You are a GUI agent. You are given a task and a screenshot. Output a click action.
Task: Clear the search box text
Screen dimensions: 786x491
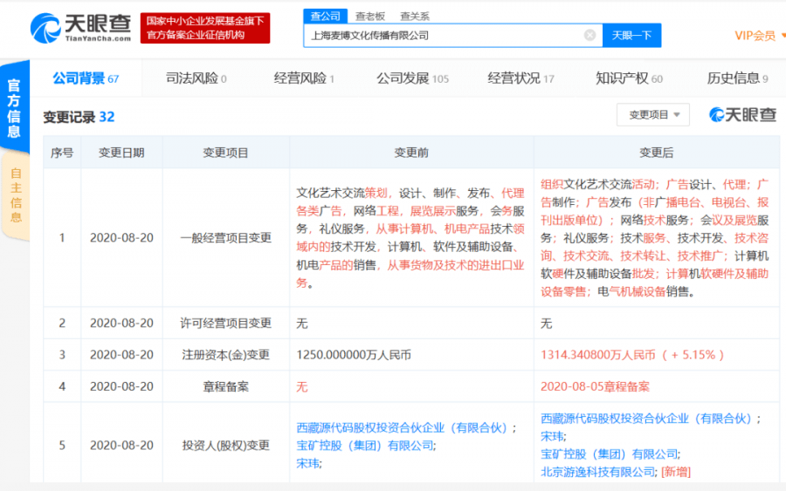[x=589, y=35]
